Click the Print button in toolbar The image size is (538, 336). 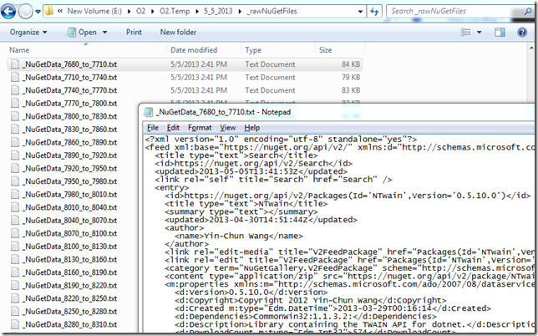[134, 32]
